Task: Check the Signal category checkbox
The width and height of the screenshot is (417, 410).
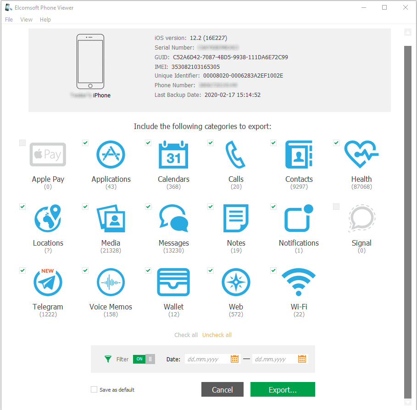Action: (336, 206)
